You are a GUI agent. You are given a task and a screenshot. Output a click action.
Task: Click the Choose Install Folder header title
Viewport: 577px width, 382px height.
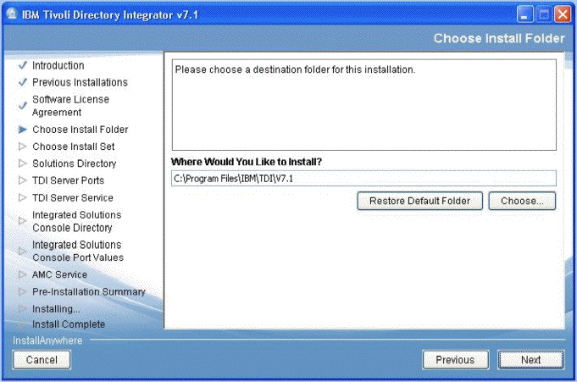499,38
